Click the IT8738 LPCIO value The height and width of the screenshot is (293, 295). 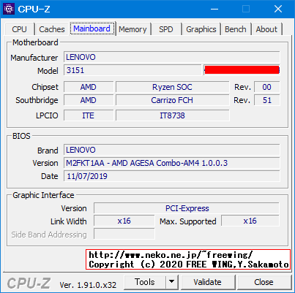(x=172, y=115)
